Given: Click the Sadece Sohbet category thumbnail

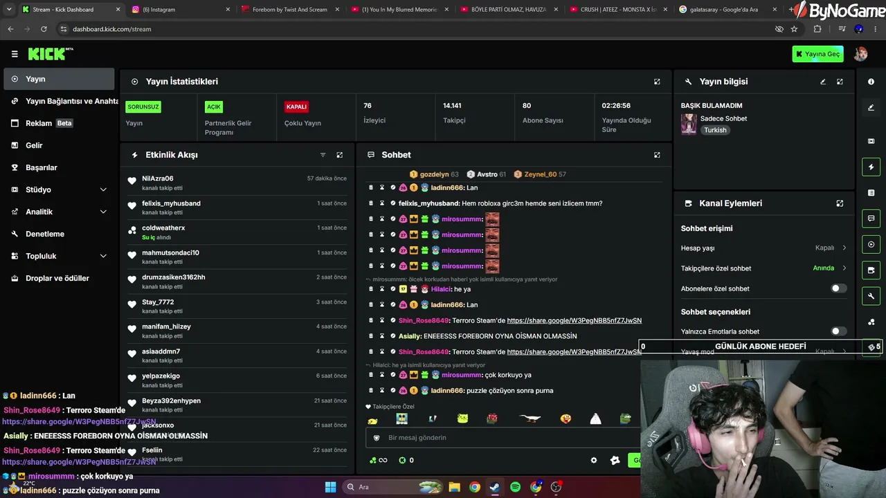Looking at the screenshot, I should (x=689, y=124).
